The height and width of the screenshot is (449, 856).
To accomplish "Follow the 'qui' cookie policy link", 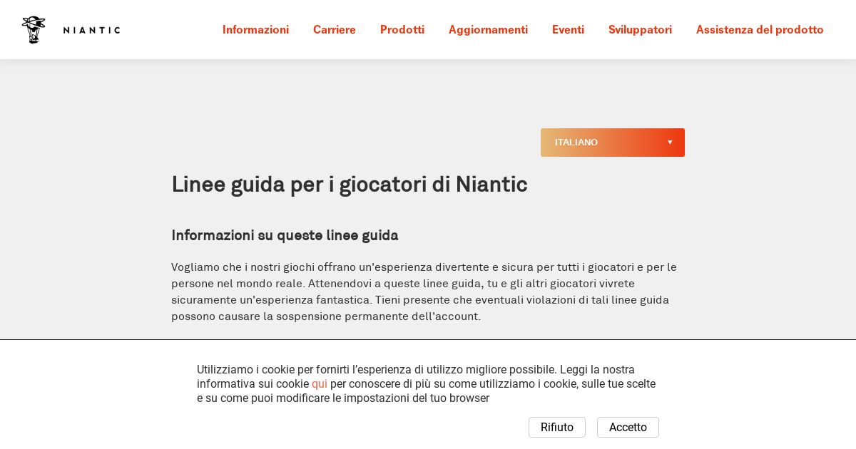I will coord(320,384).
